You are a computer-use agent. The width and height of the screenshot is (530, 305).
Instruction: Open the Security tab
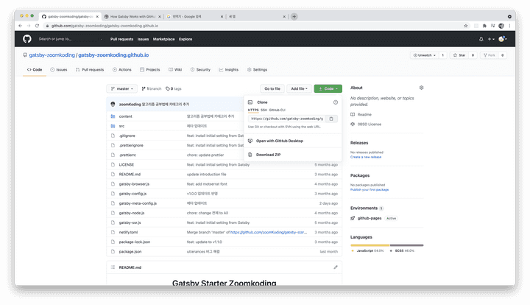tap(200, 70)
